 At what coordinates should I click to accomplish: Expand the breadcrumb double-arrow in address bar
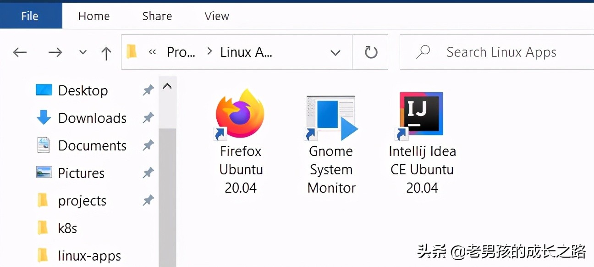point(153,52)
